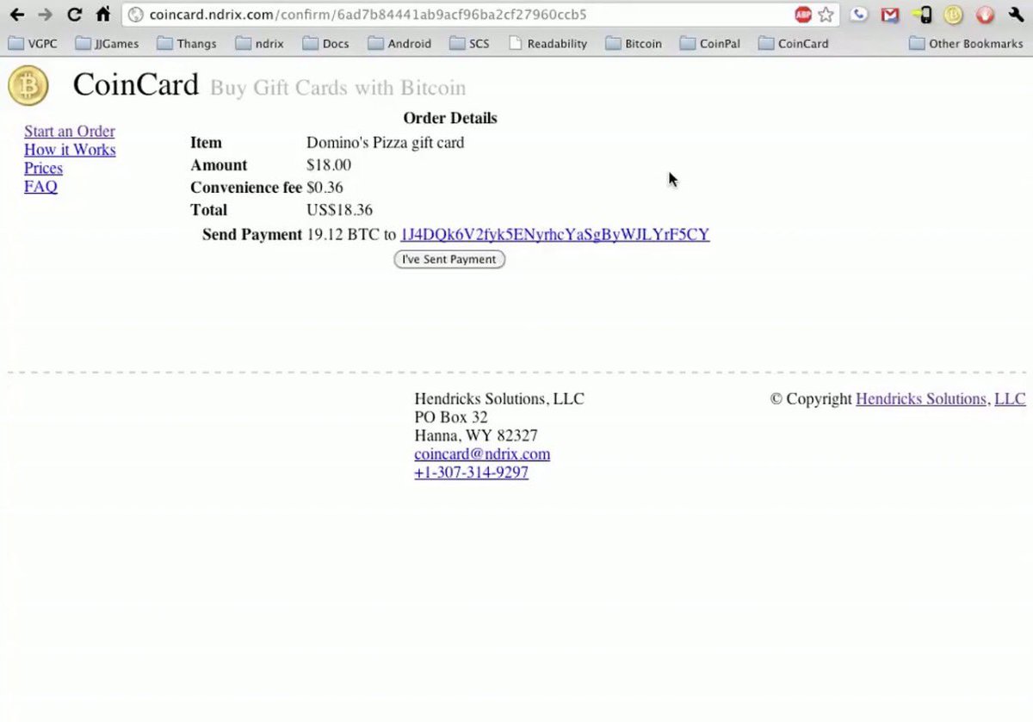This screenshot has height=722, width=1033.
Task: Click the CoinCard page title heading
Action: pos(135,84)
